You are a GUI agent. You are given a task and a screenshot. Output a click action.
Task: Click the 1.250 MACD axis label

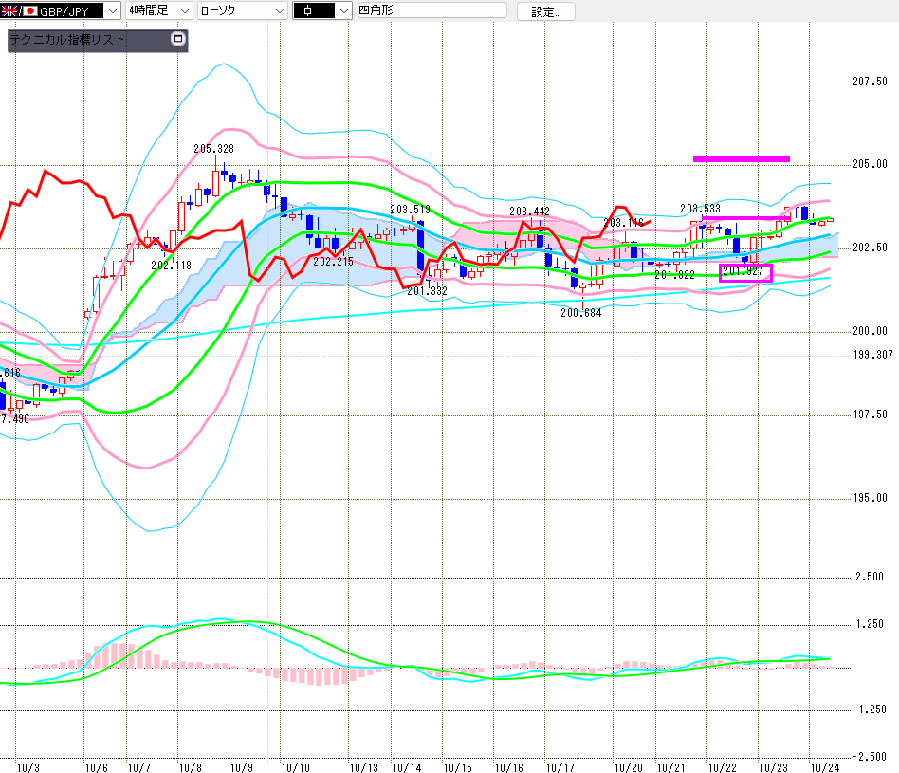pyautogui.click(x=870, y=624)
